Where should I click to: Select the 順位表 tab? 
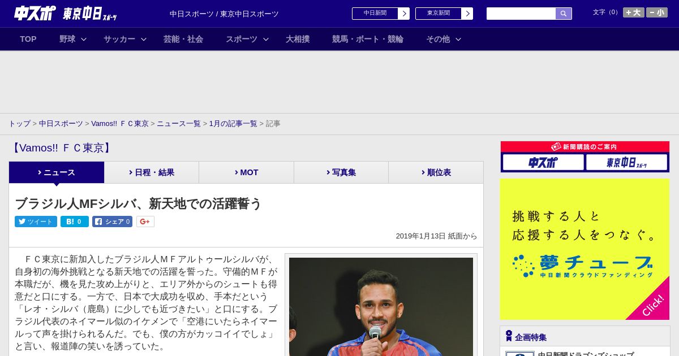(436, 172)
